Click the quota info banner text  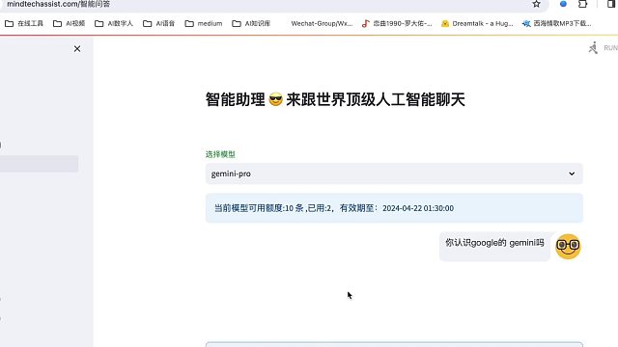[x=334, y=208]
